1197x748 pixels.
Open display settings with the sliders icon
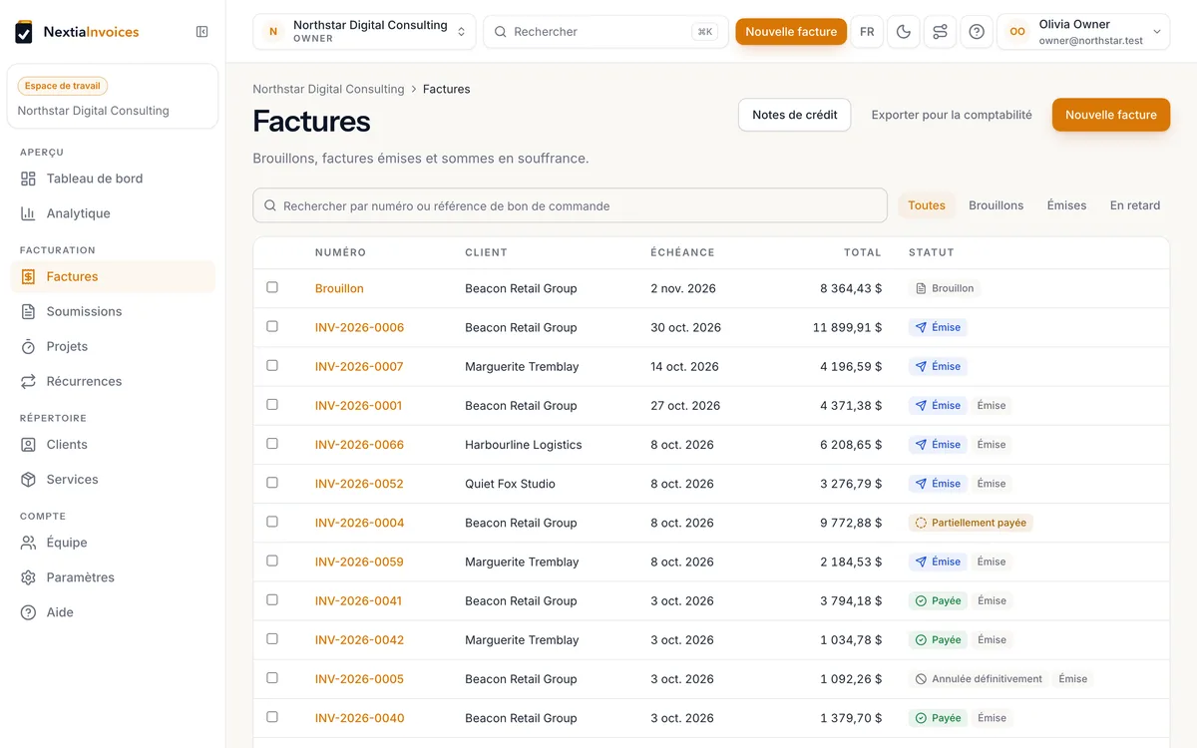point(940,32)
